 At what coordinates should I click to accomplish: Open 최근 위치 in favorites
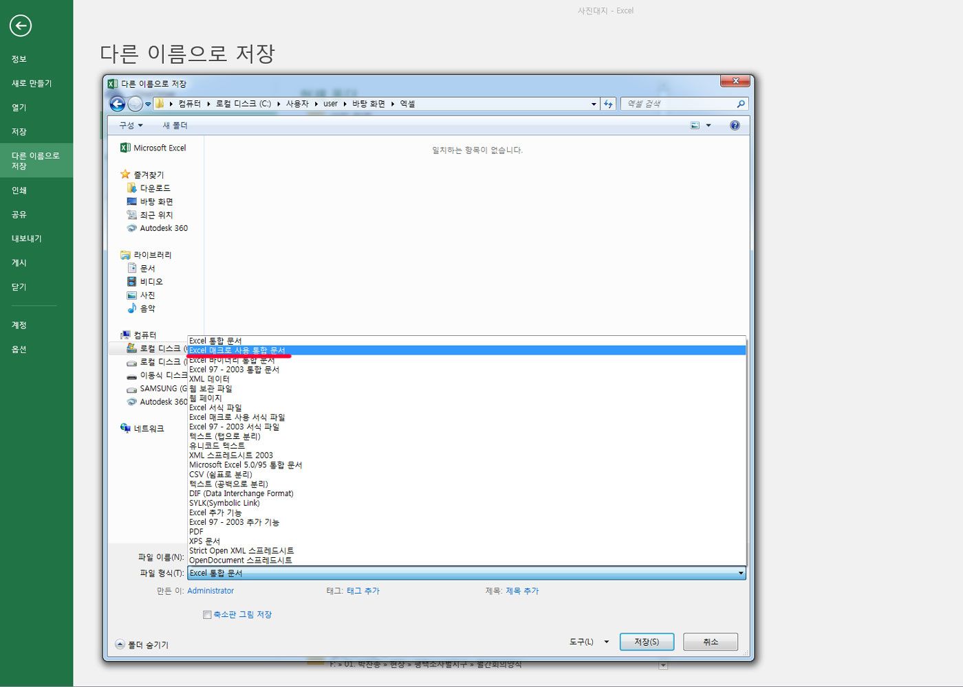[x=150, y=215]
